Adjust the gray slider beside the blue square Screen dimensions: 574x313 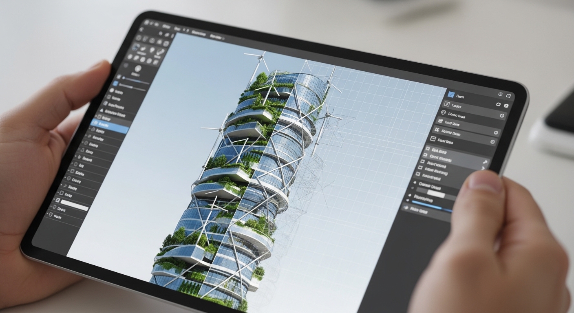tap(133, 86)
